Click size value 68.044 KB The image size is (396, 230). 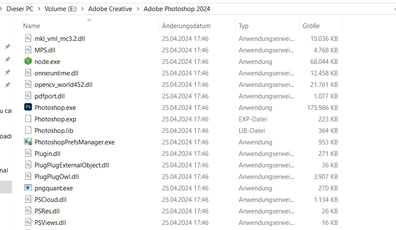coord(324,62)
